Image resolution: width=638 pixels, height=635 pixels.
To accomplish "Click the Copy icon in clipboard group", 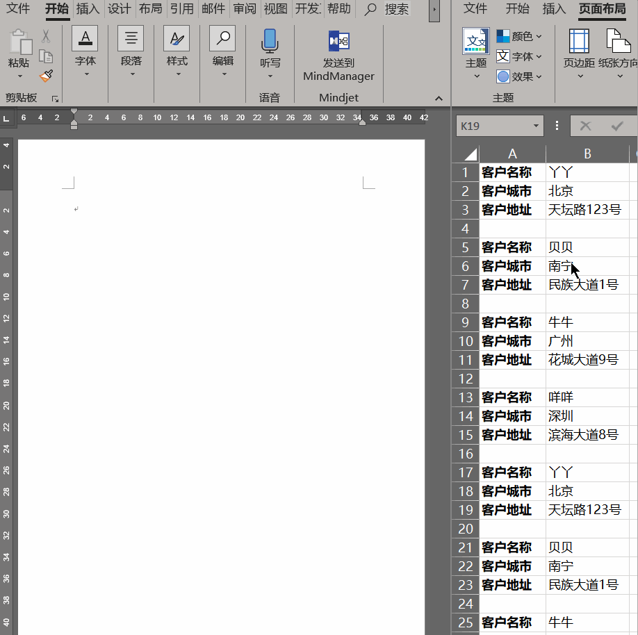I will pyautogui.click(x=46, y=56).
